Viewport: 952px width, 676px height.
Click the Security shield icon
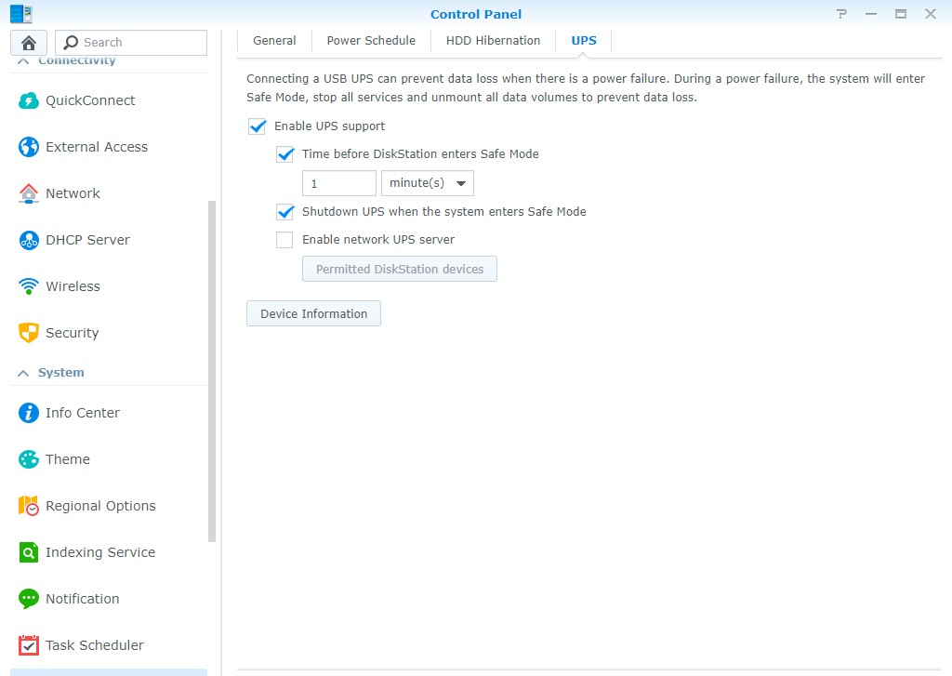click(x=29, y=333)
